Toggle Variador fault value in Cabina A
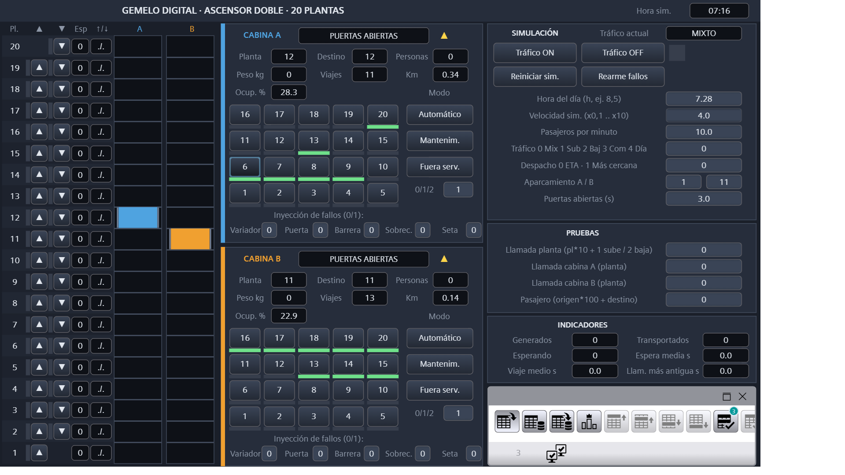The height and width of the screenshot is (475, 845). [269, 230]
